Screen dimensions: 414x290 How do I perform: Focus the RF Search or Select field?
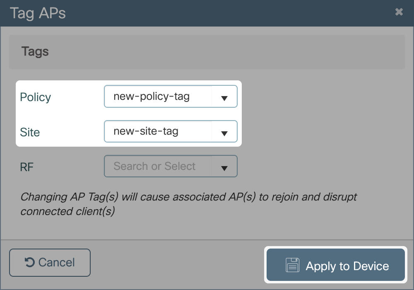tap(154, 167)
